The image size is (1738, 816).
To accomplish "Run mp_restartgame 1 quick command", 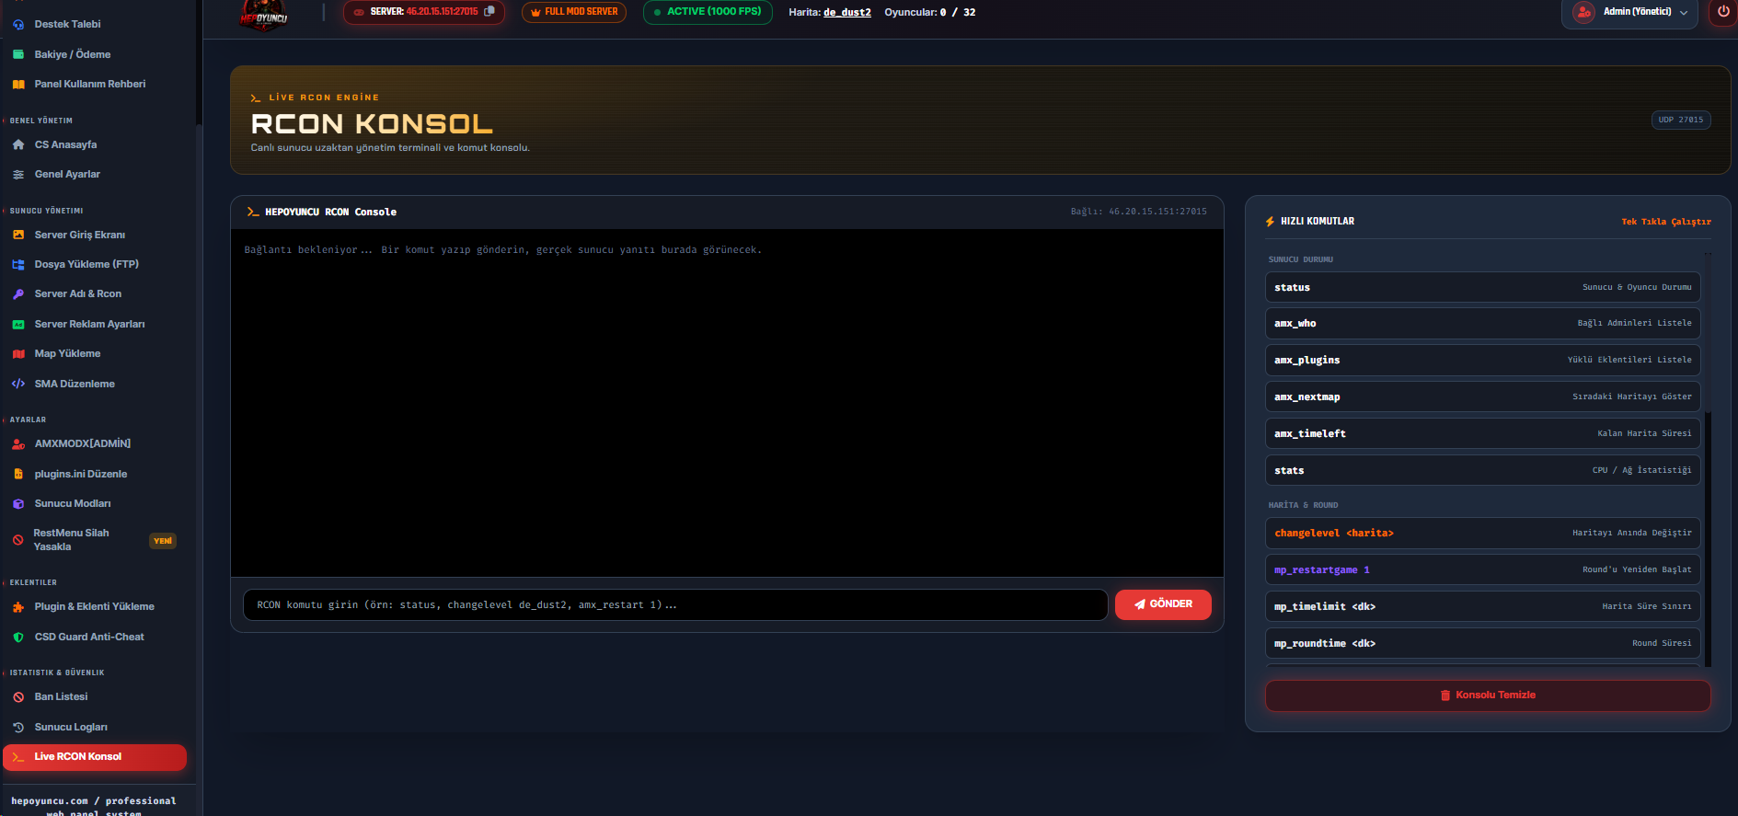I will tap(1483, 570).
